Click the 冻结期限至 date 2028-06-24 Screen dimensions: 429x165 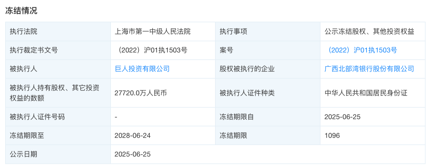(x=132, y=135)
